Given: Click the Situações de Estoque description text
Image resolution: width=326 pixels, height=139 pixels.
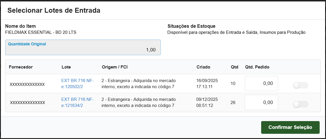Looking at the screenshot, I should point(236,32).
